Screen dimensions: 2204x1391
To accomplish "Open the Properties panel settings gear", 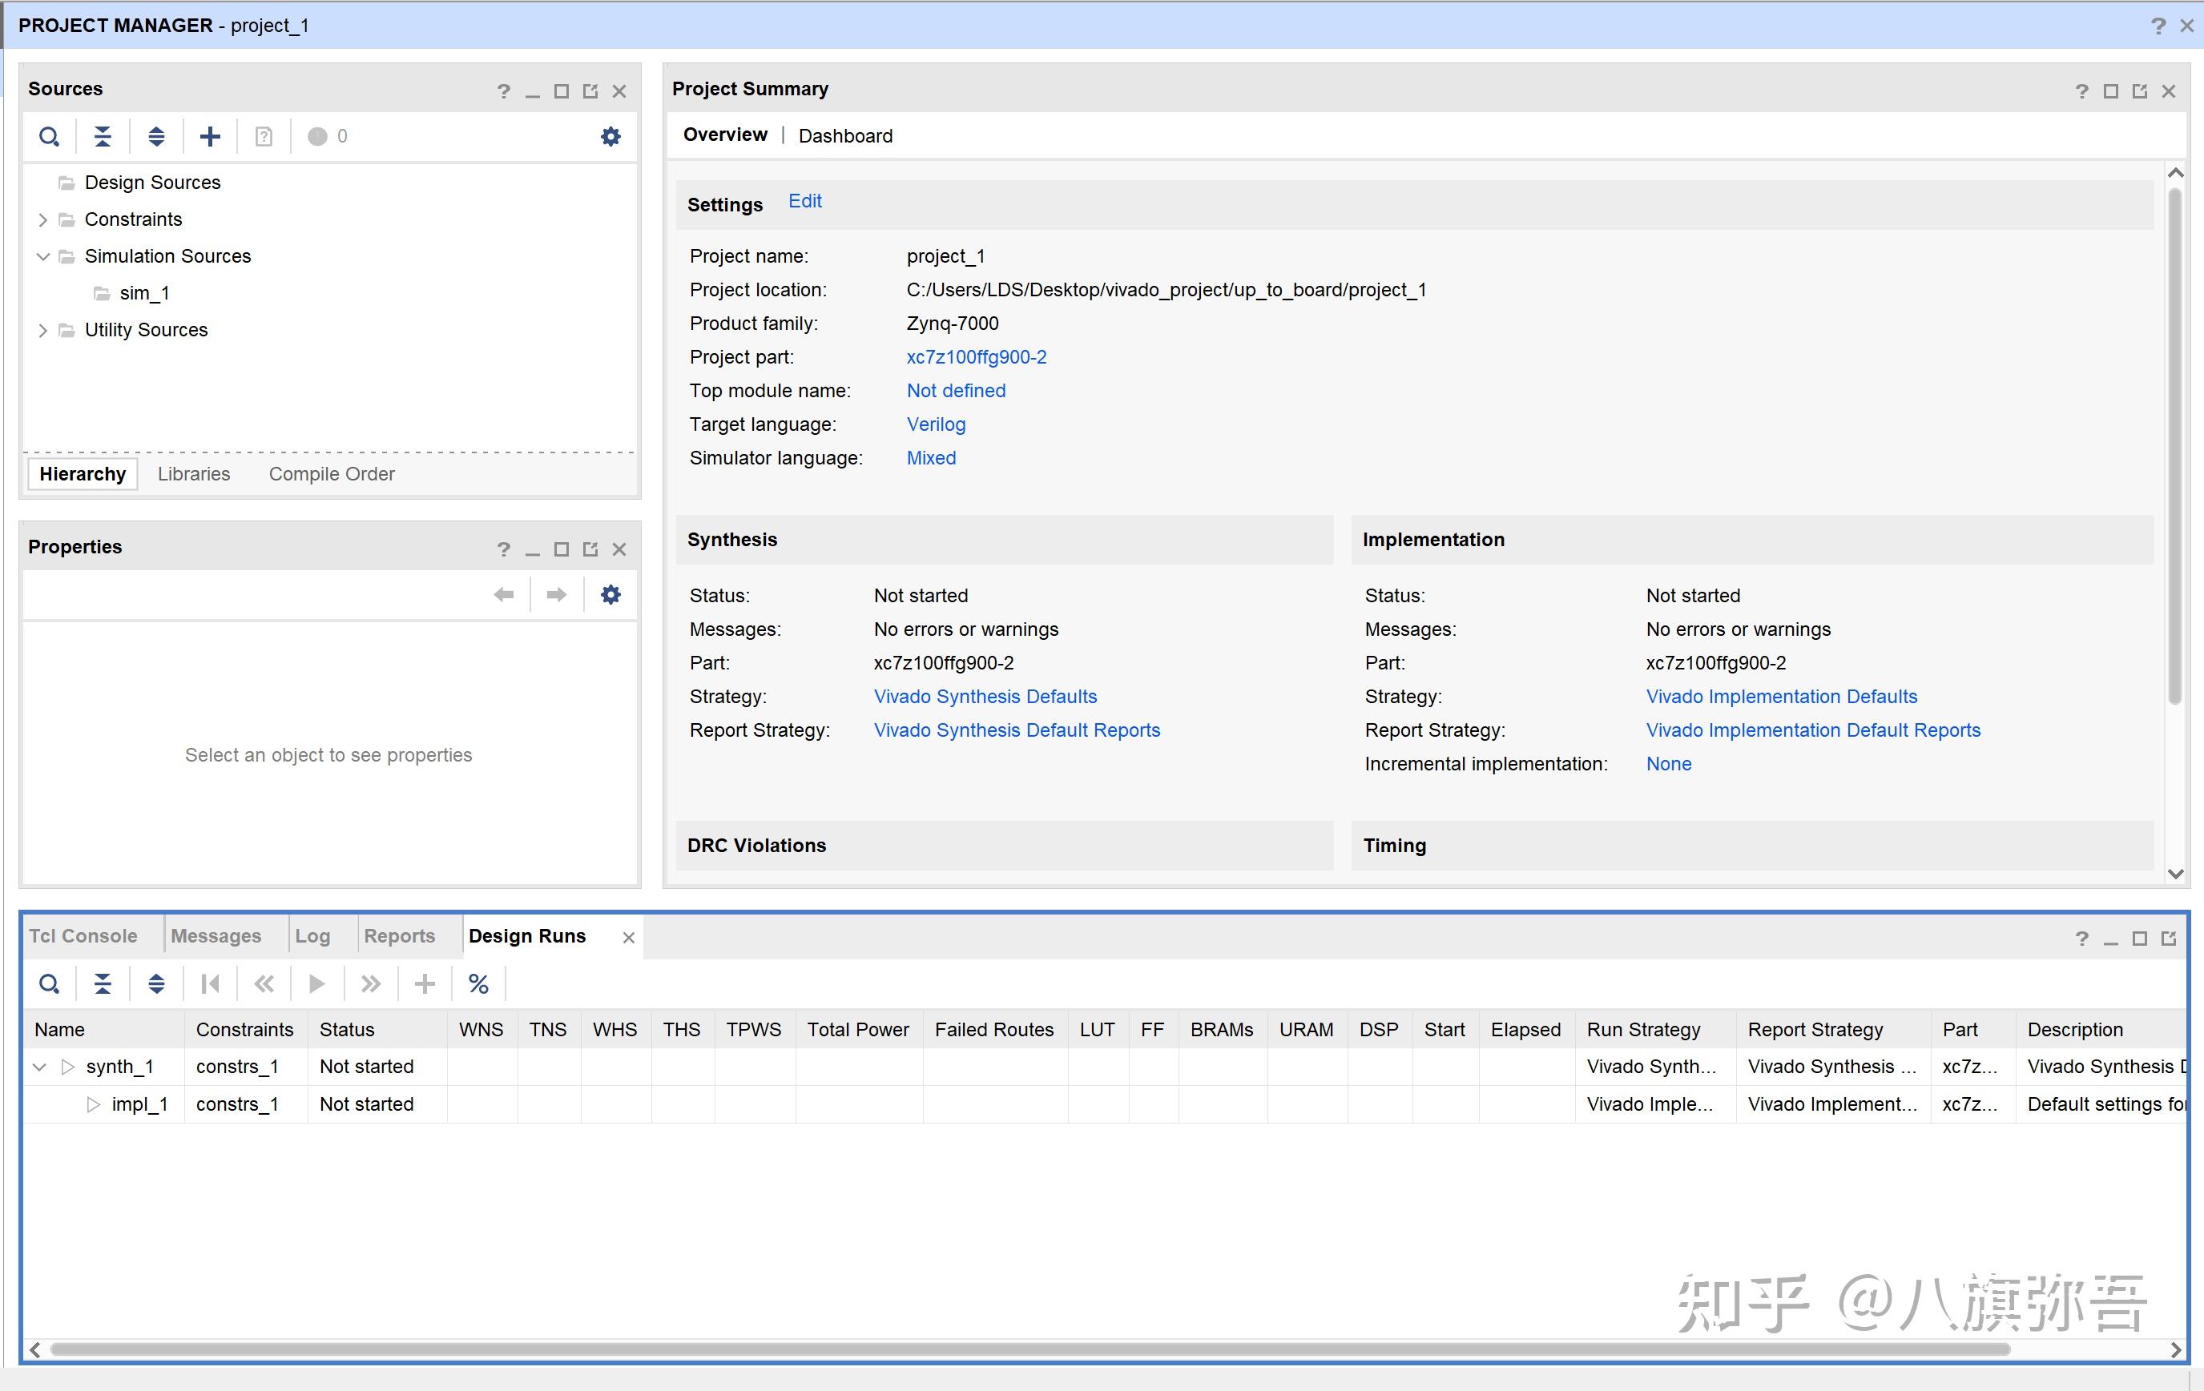I will pos(610,595).
